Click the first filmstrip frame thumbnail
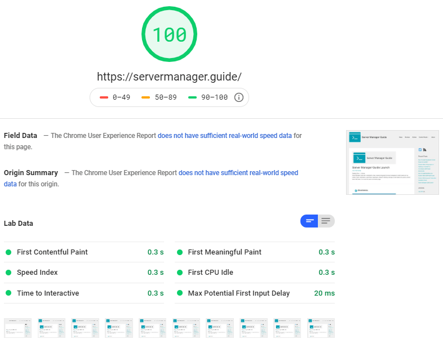 (x=18, y=328)
